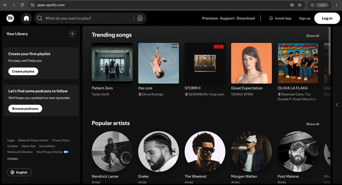Click the browser forward arrow
Image resolution: width=342 pixels, height=185 pixels.
coord(14,5)
